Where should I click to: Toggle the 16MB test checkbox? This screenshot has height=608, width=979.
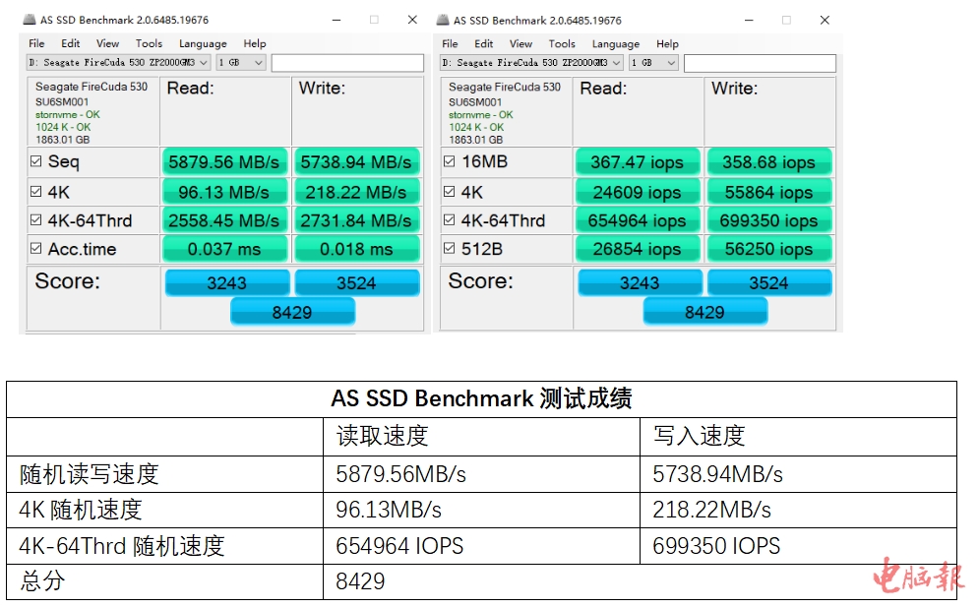(450, 162)
